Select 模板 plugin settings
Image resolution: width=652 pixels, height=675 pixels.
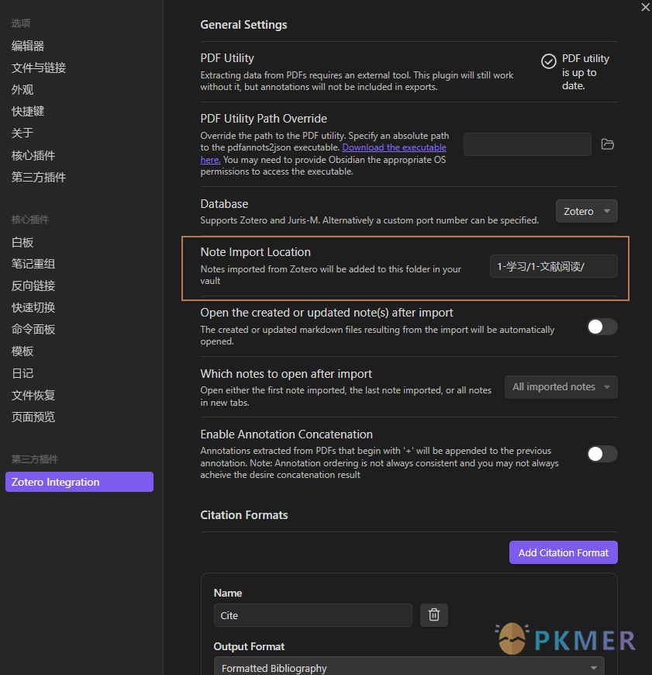pyautogui.click(x=22, y=351)
